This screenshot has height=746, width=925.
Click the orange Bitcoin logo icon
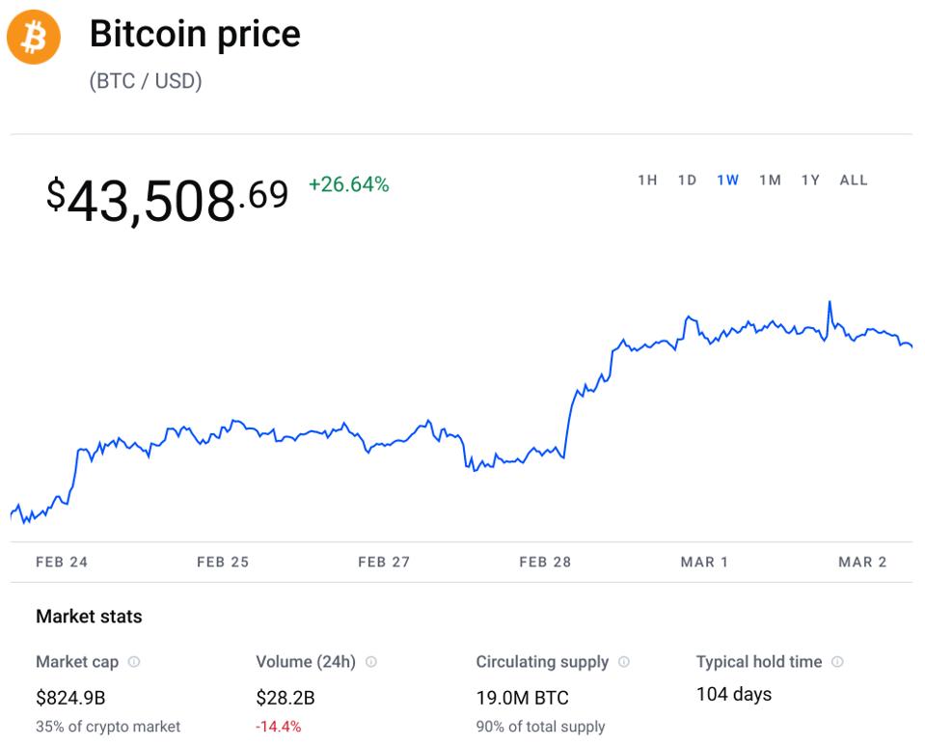click(x=34, y=38)
